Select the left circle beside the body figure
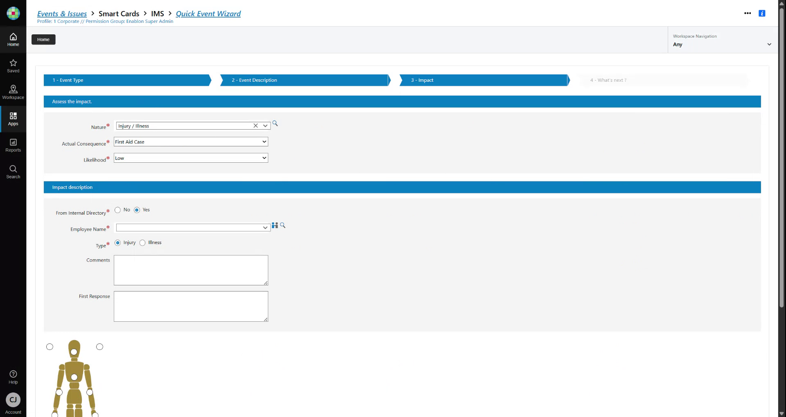786x417 pixels. tap(50, 347)
